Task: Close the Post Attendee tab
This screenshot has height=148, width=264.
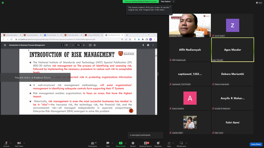Action: [61, 35]
